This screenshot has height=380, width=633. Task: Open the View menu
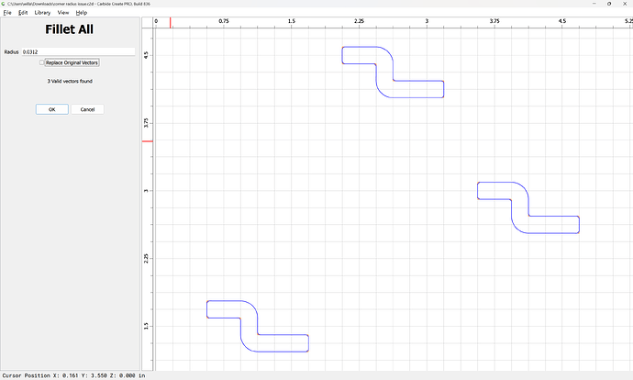pyautogui.click(x=63, y=12)
